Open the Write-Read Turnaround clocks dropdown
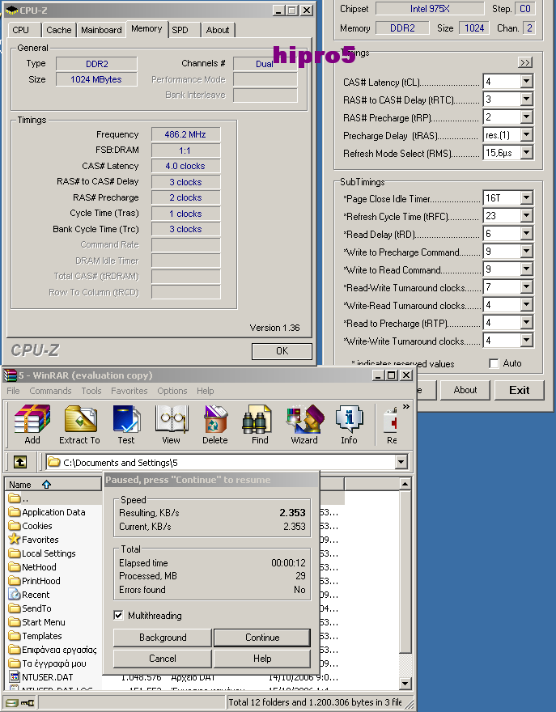Screen dimensions: 556x712 click(x=527, y=305)
